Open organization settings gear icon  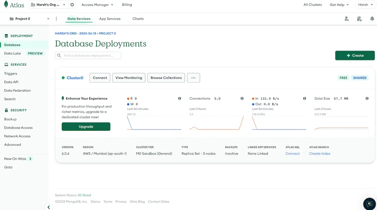point(72,5)
